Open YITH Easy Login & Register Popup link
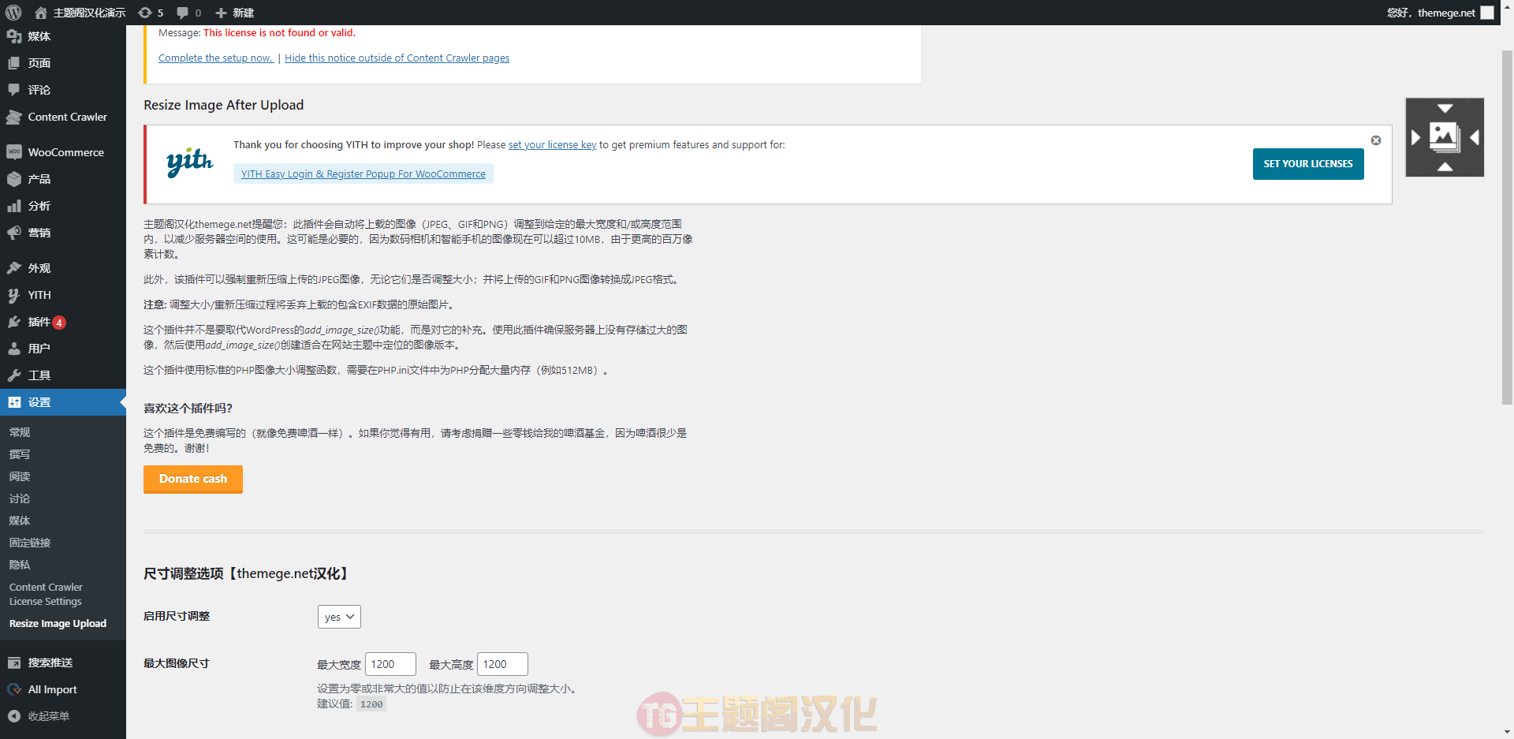This screenshot has width=1514, height=739. [x=364, y=174]
